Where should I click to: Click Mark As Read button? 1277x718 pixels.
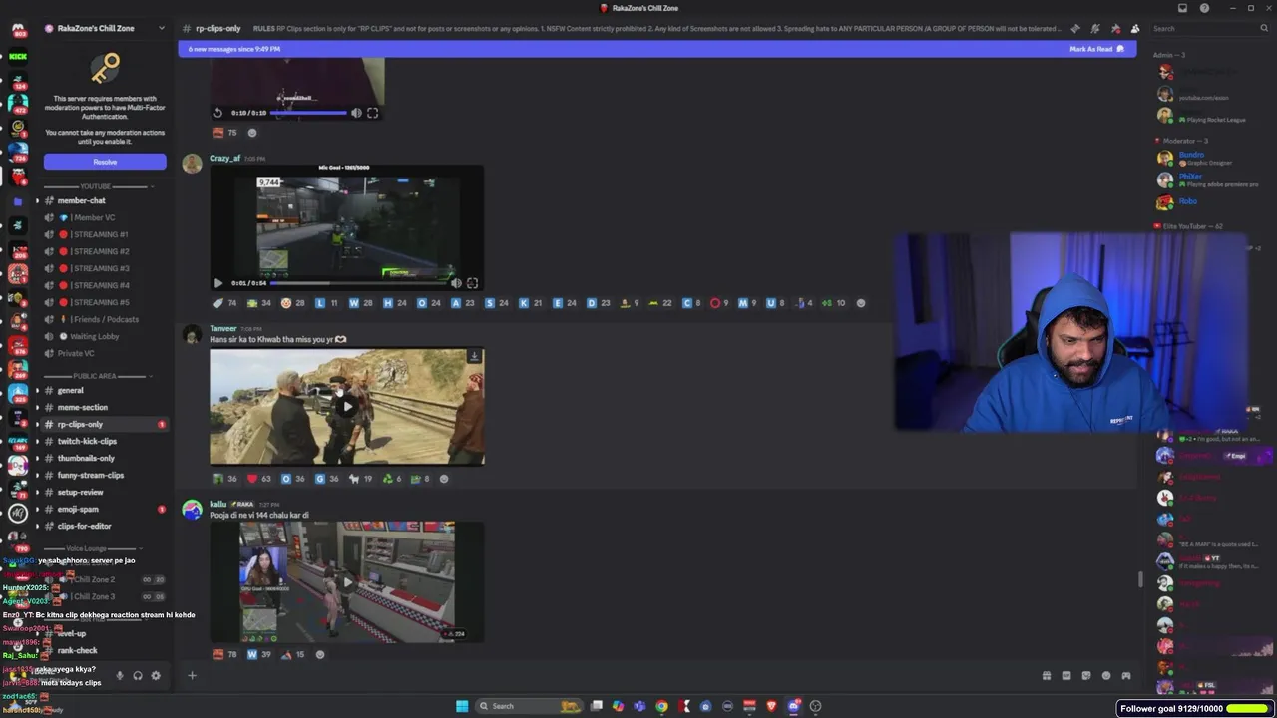[x=1096, y=49]
